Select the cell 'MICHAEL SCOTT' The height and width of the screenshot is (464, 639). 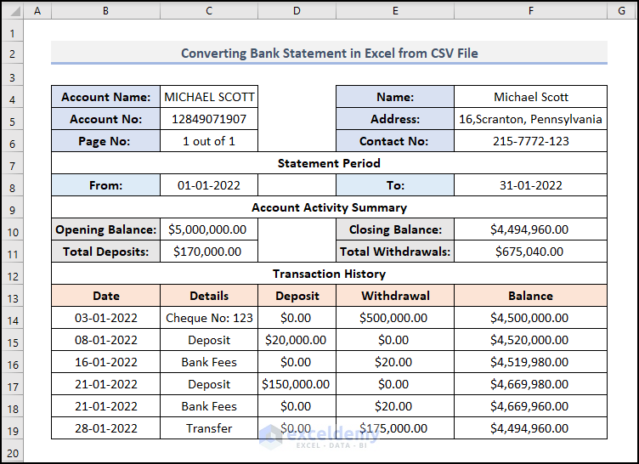pyautogui.click(x=209, y=97)
